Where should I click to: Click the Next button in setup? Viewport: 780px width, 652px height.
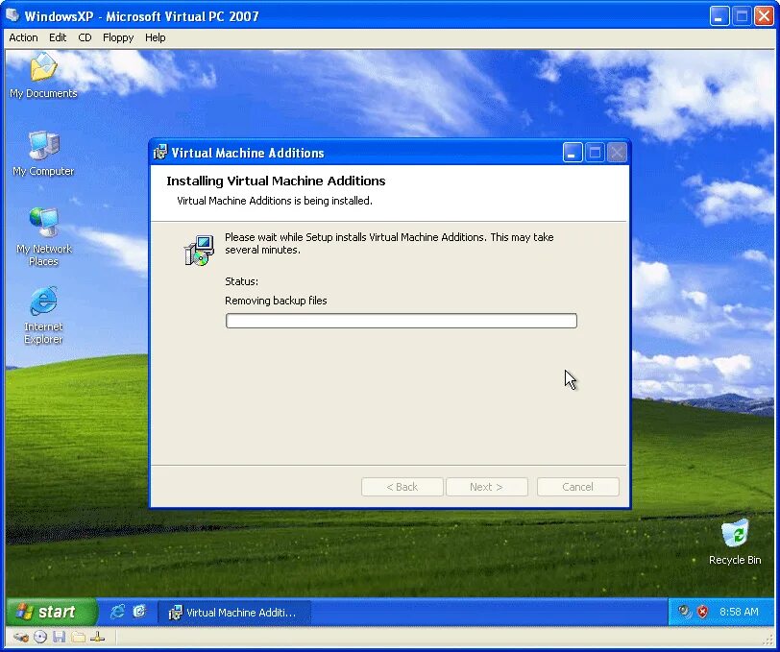(x=486, y=487)
